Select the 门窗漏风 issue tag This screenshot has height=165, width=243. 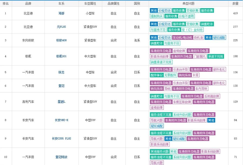click(x=200, y=57)
